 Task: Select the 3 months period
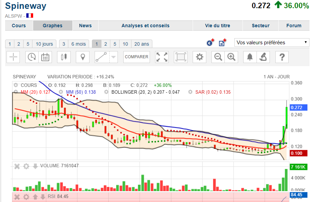64,44
